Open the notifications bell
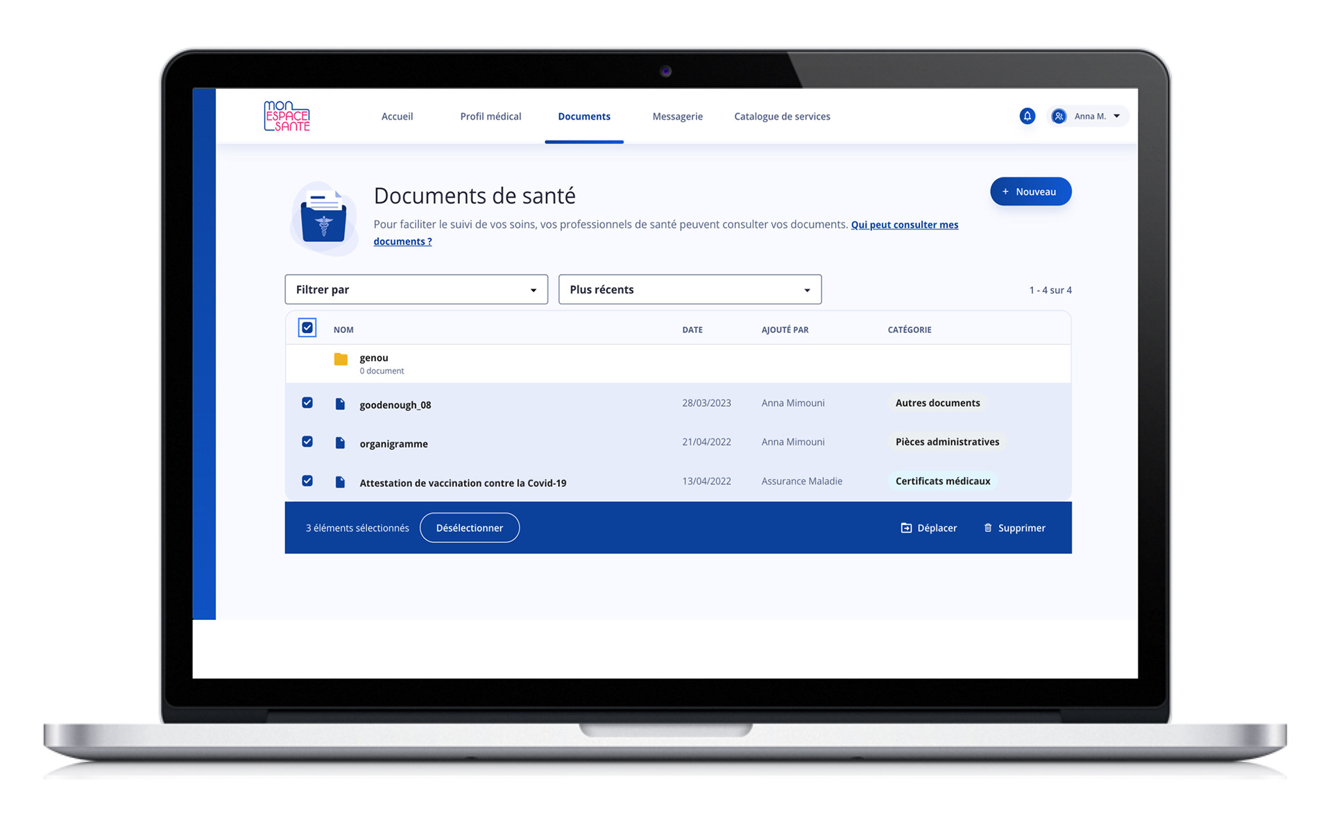 pyautogui.click(x=1027, y=117)
